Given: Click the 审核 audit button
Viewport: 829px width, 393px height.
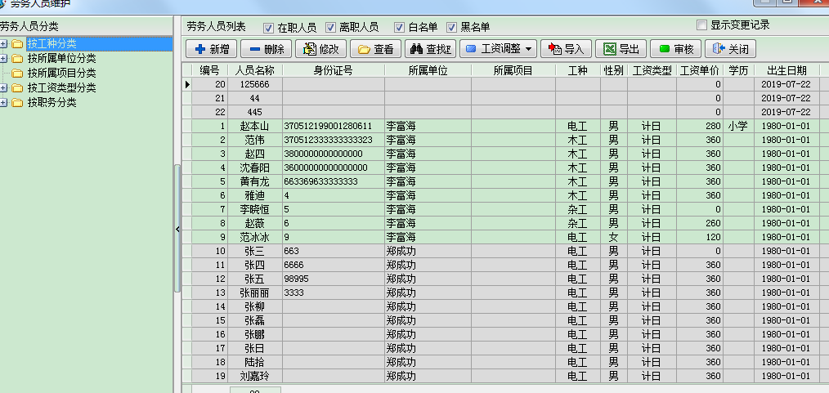Looking at the screenshot, I should (x=675, y=49).
